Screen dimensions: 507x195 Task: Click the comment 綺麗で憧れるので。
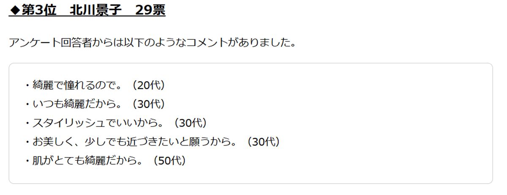[78, 85]
